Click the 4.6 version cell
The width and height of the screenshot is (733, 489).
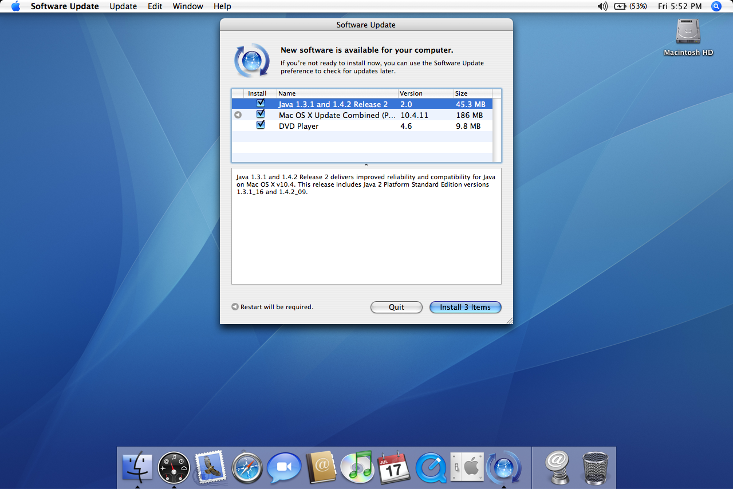click(406, 126)
